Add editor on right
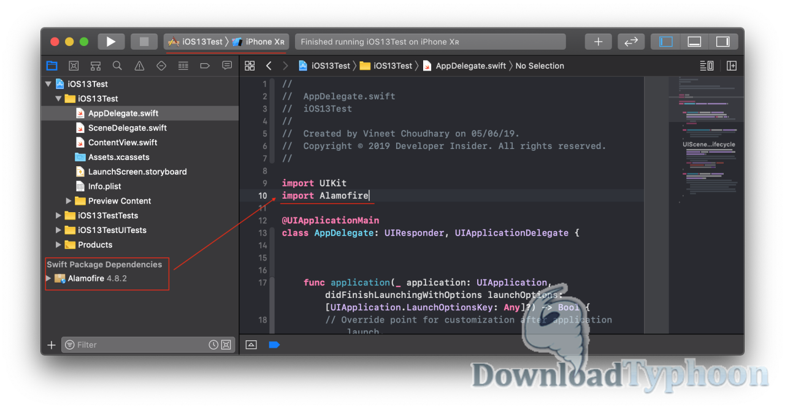 point(732,66)
